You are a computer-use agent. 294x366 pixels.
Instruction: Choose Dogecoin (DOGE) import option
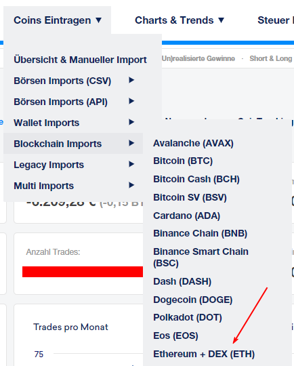coord(193,300)
